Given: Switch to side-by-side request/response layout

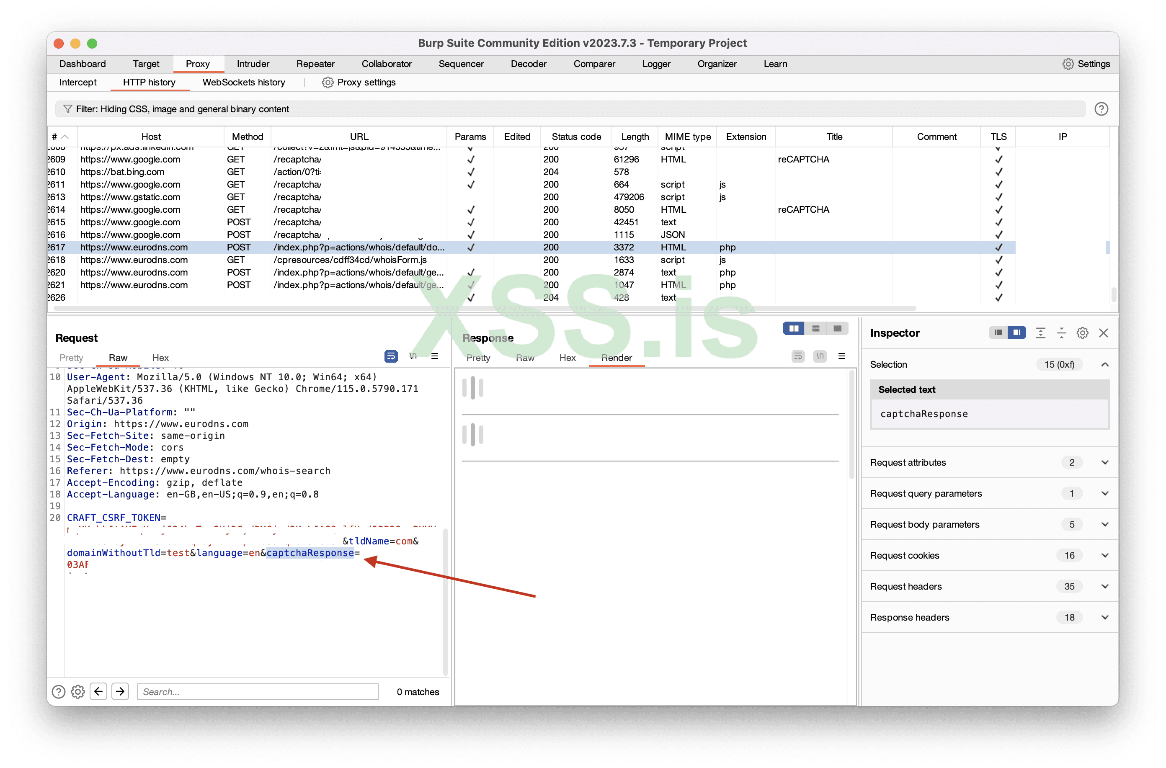Looking at the screenshot, I should [794, 328].
